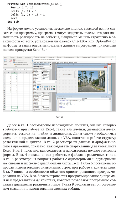This screenshot has height=201, width=119.
Task: Switch to Alphabetic tab in Properties
Action: point(36,68)
